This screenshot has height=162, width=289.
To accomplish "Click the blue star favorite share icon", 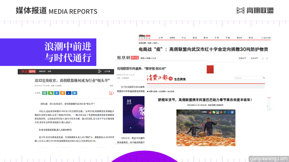I will 56,93.
